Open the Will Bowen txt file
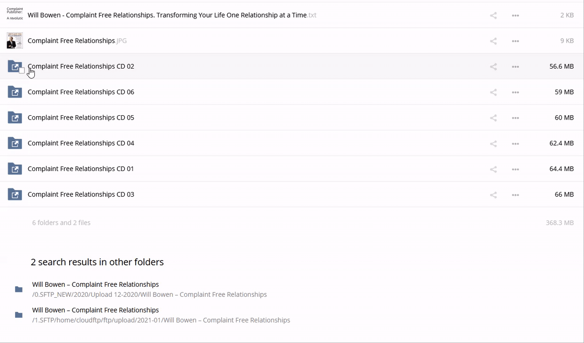584x343 pixels. tap(167, 15)
